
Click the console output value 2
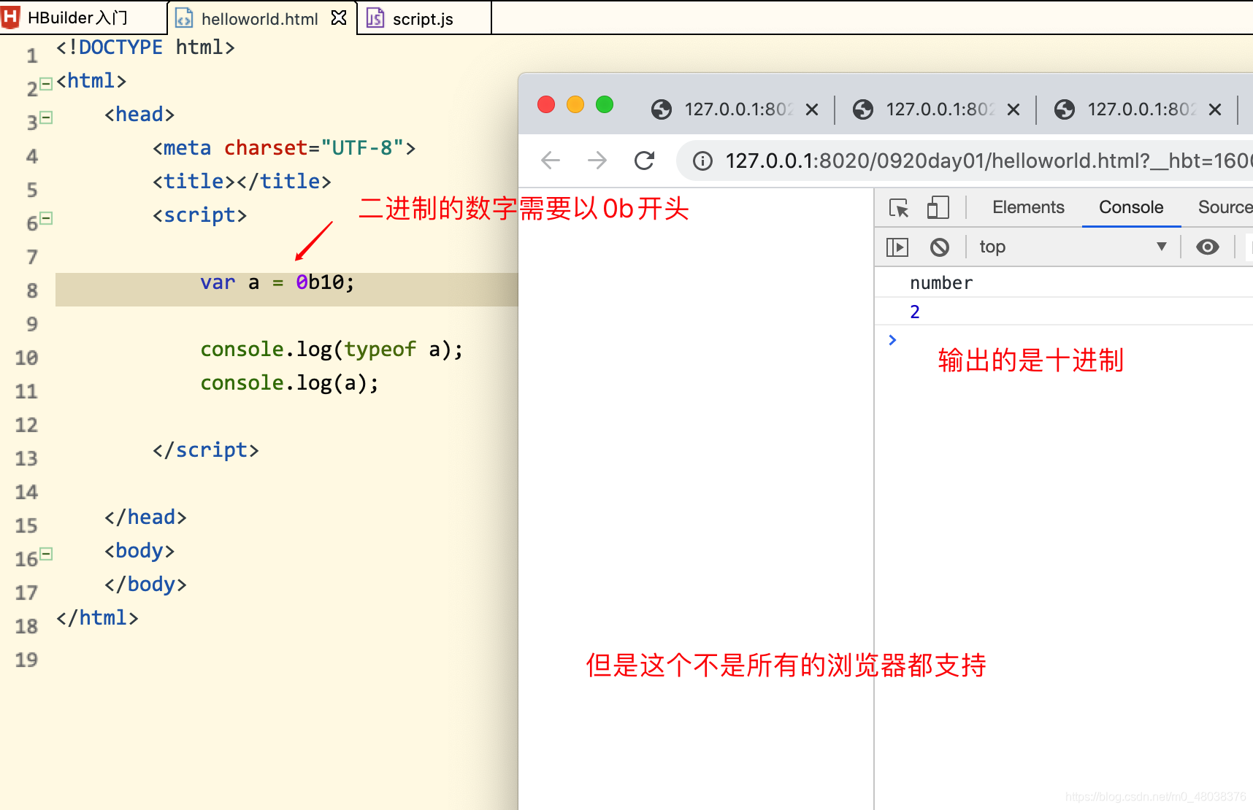point(915,312)
